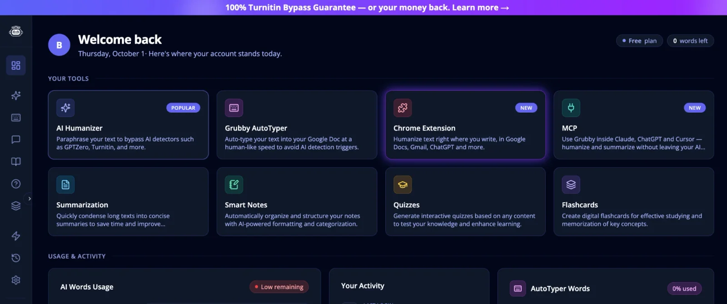Click the Smart Notes pencil icon
Viewport: 727px width, 304px height.
click(x=234, y=185)
